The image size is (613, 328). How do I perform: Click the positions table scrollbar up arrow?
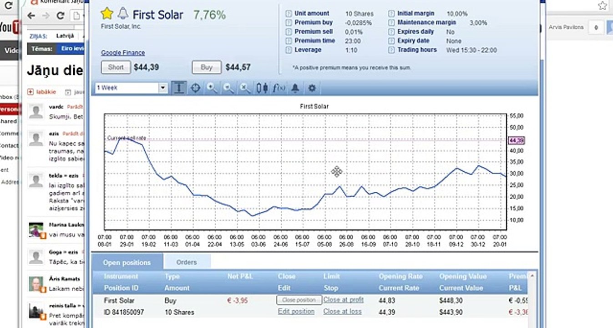pyautogui.click(x=532, y=276)
